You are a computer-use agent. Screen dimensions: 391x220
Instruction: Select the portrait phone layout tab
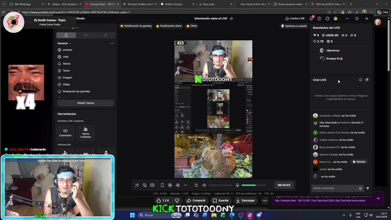tap(66, 35)
